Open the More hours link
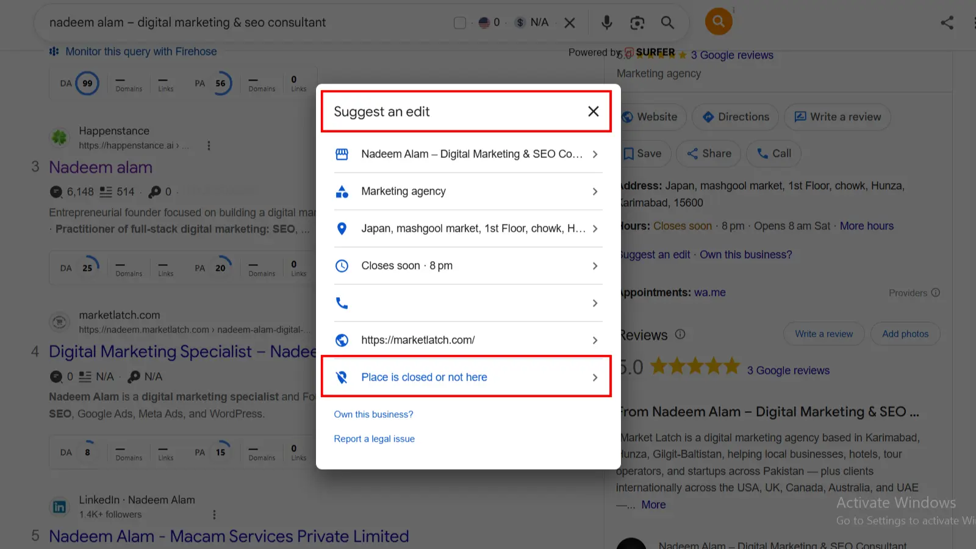This screenshot has height=549, width=976. point(866,226)
